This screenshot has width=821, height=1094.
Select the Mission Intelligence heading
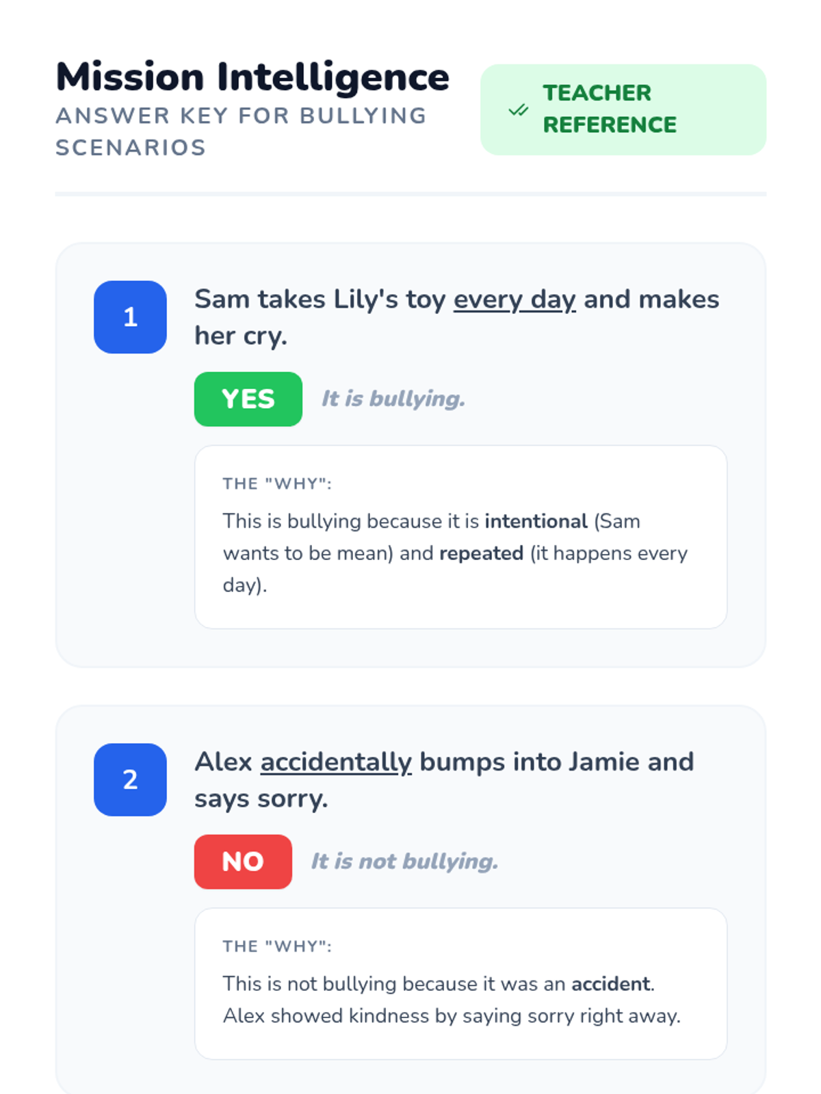(252, 77)
